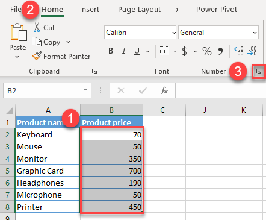Select the Graphic Card cell
The height and width of the screenshot is (220, 266).
(48, 171)
